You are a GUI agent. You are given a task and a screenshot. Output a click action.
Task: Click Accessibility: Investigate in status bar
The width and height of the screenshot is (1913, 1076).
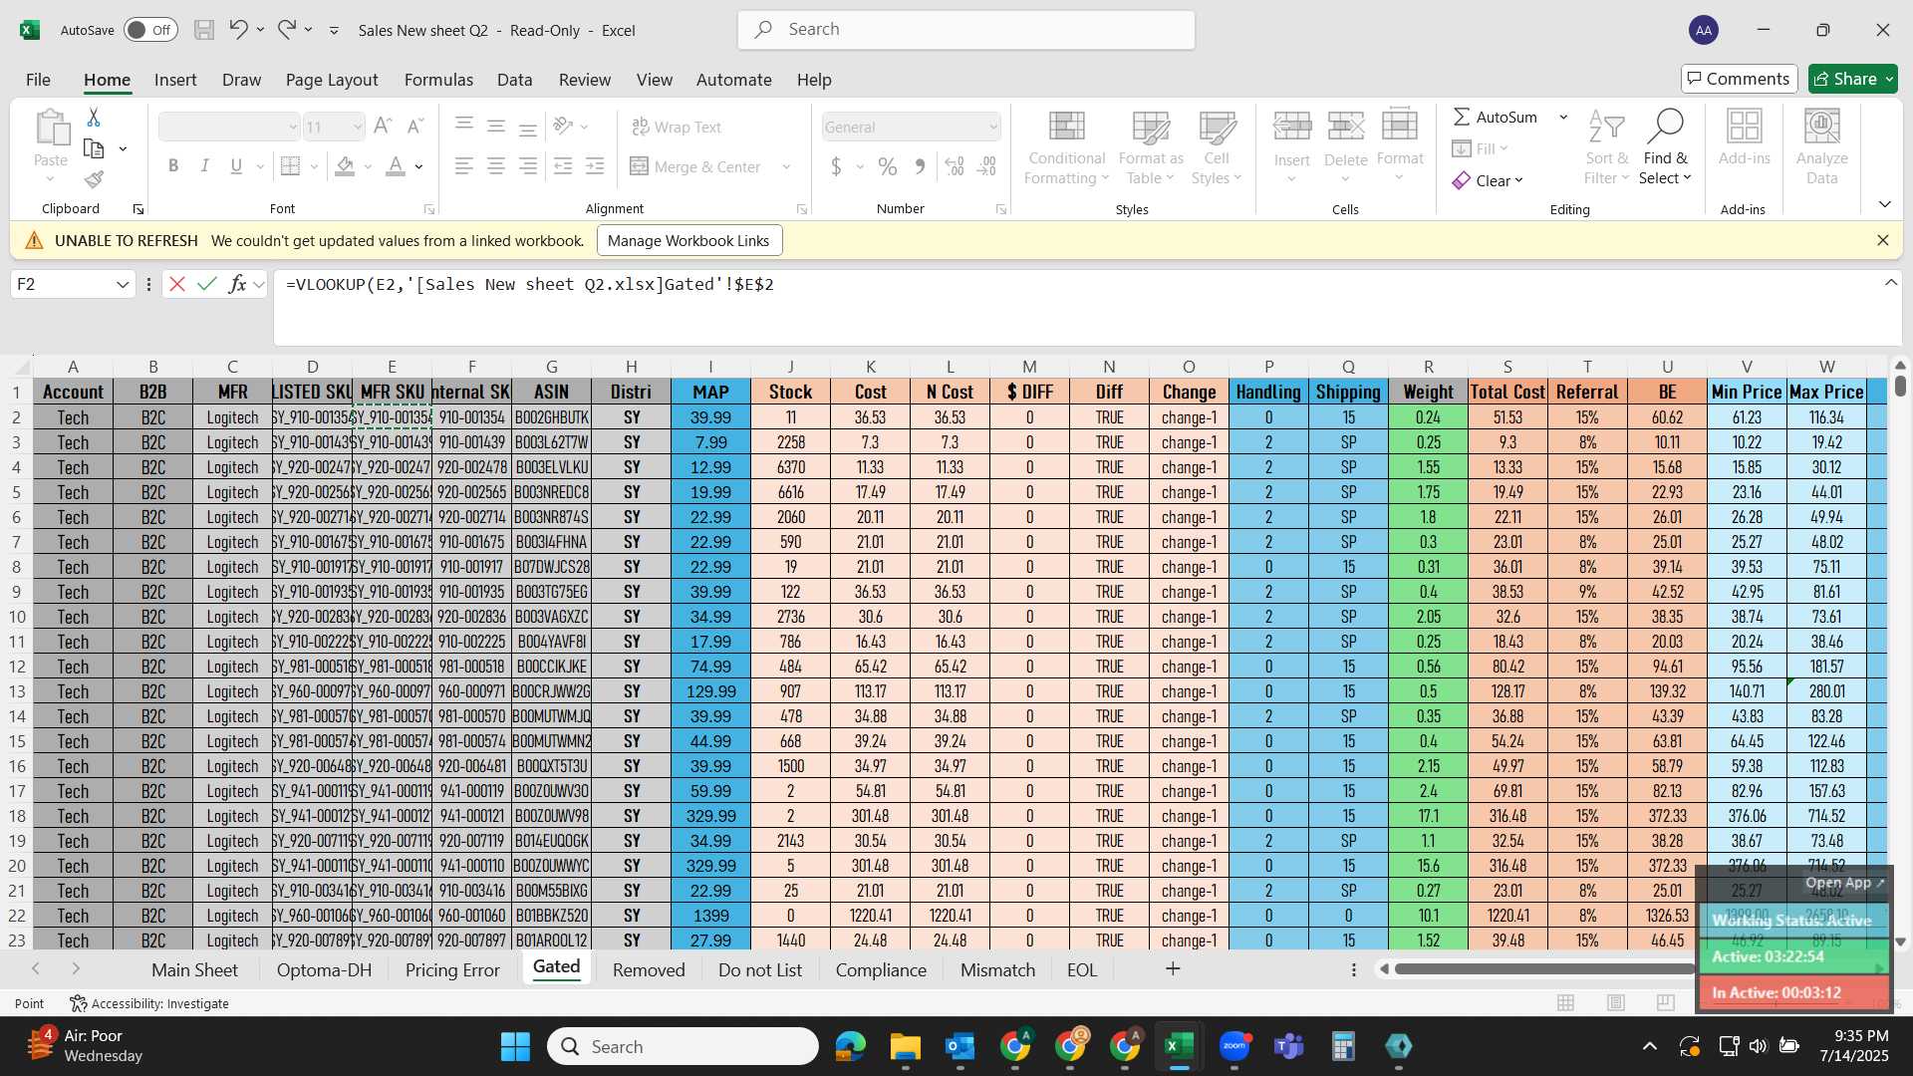(149, 1003)
